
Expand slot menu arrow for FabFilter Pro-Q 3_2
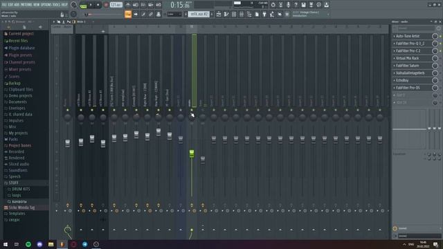395,44
